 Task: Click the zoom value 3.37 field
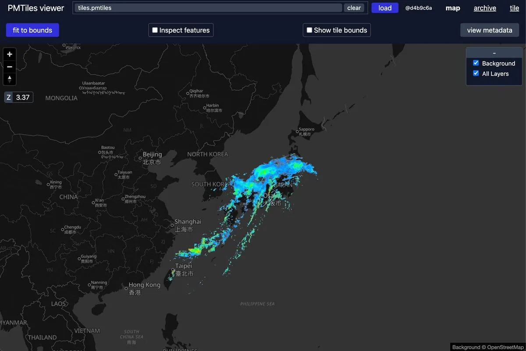coord(23,97)
